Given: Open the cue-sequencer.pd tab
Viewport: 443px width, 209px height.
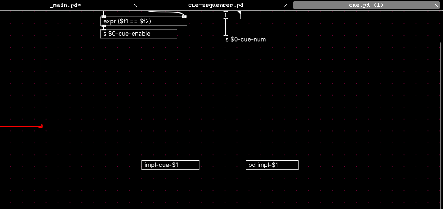Looking at the screenshot, I should pyautogui.click(x=215, y=5).
